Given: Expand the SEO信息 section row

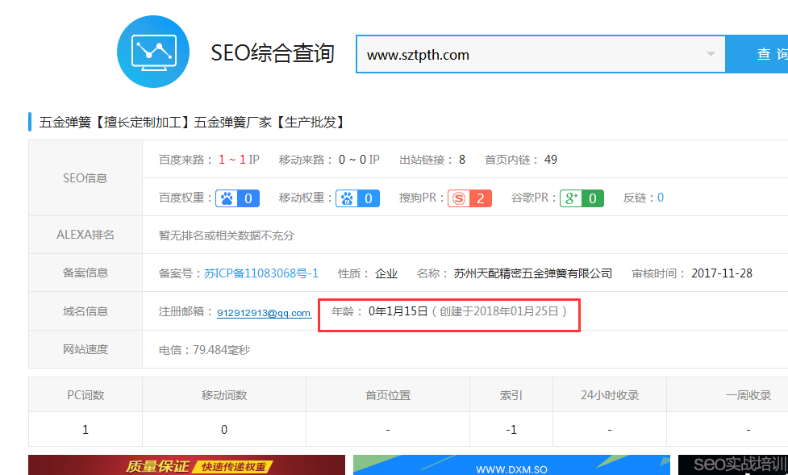Looking at the screenshot, I should [x=85, y=178].
